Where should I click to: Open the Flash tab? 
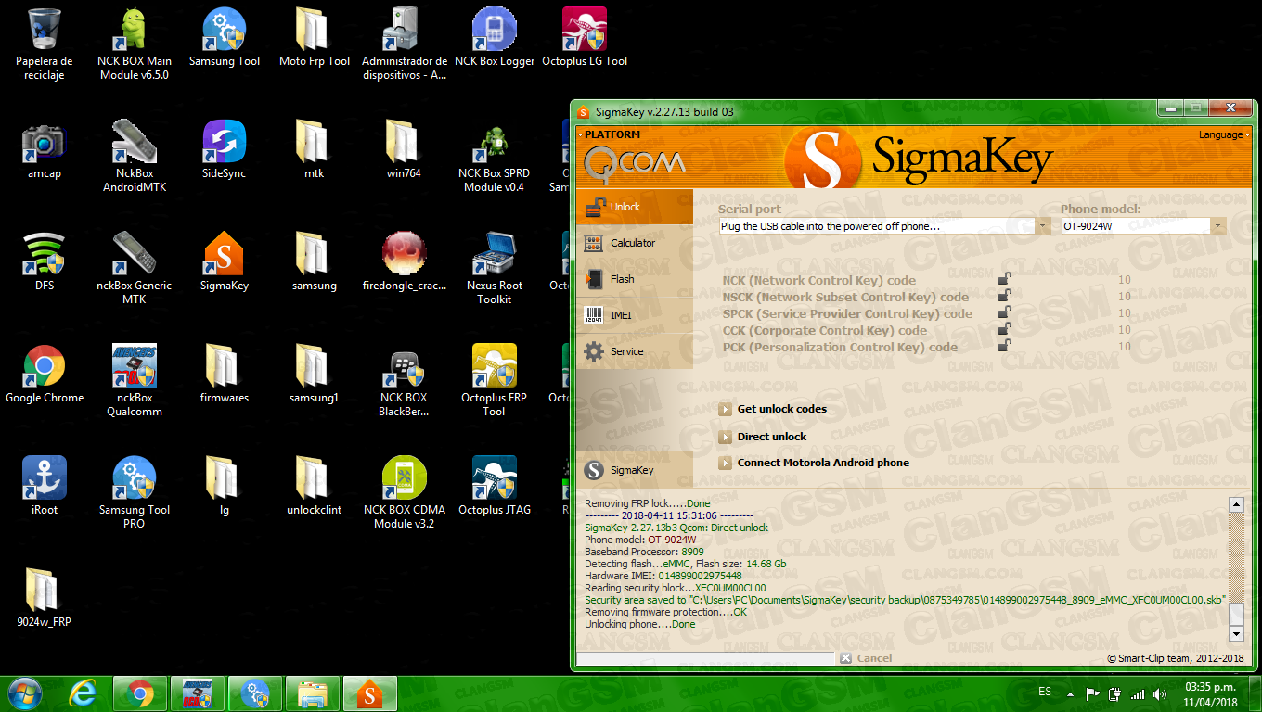634,279
